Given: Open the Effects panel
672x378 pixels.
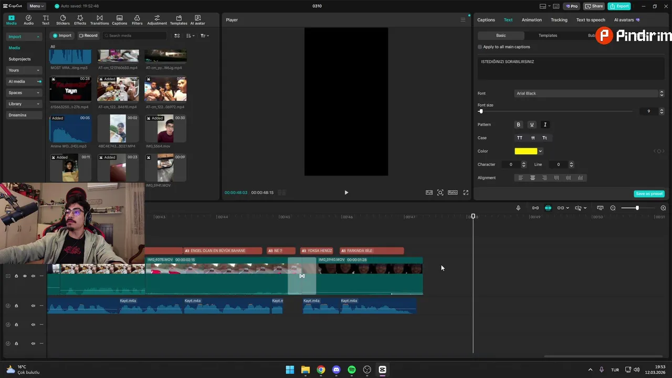Looking at the screenshot, I should tap(80, 20).
